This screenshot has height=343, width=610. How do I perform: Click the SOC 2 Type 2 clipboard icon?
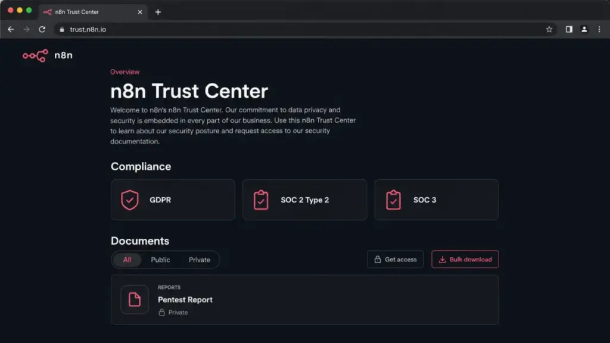261,200
